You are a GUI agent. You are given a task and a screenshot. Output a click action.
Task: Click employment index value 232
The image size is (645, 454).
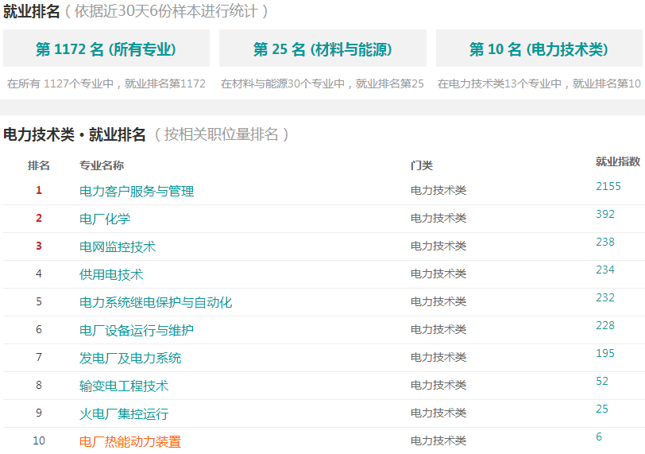(605, 297)
